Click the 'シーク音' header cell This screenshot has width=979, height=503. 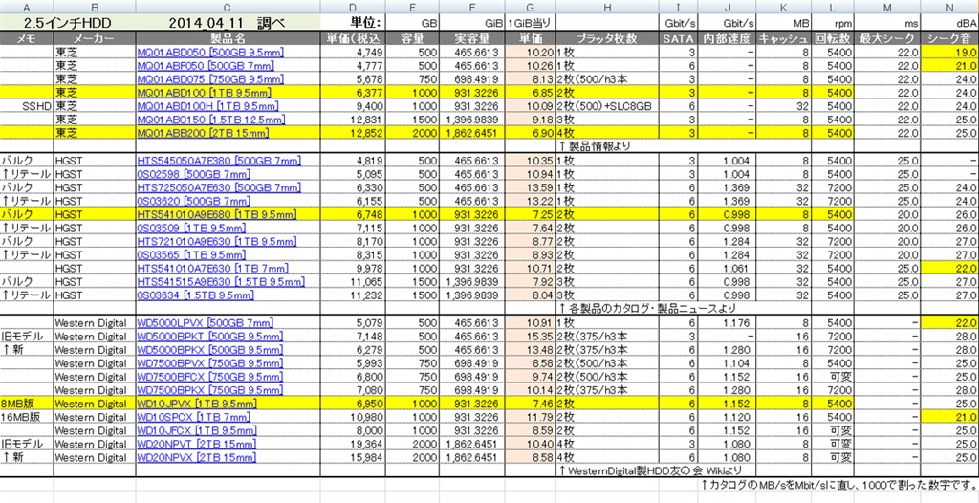(949, 39)
